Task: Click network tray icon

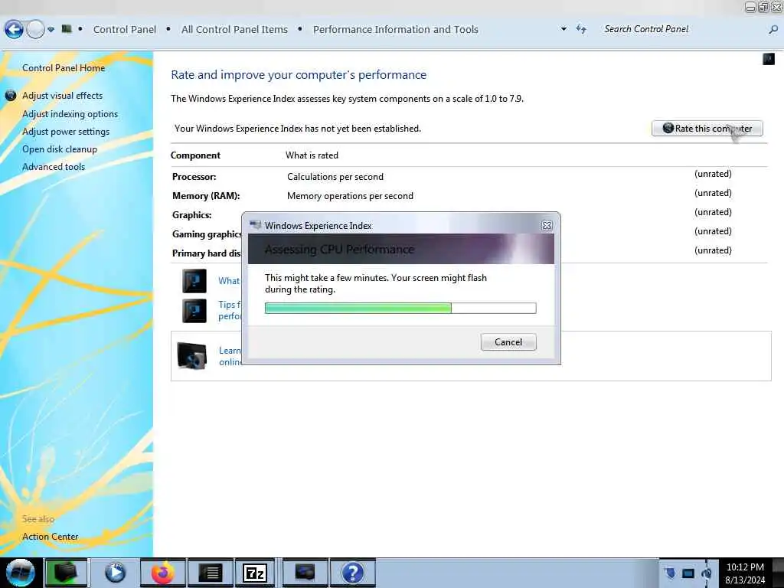Action: coord(688,573)
